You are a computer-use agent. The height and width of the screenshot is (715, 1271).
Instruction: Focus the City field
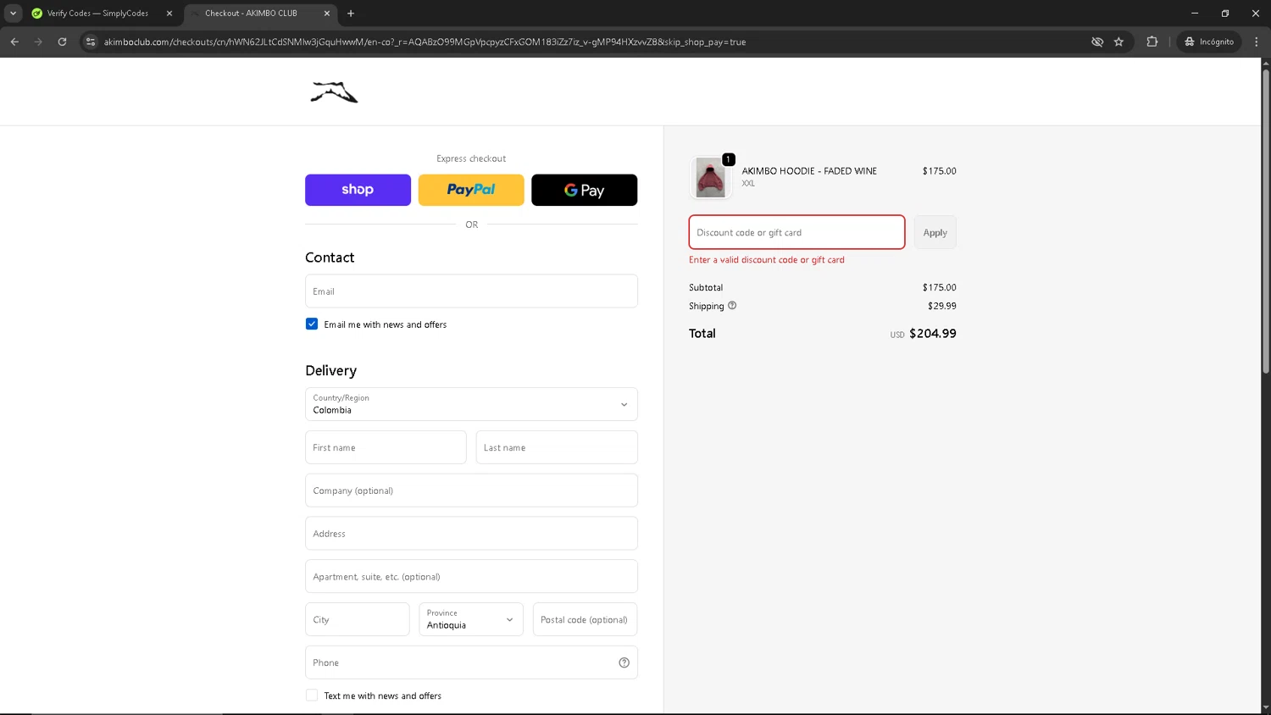(x=357, y=619)
